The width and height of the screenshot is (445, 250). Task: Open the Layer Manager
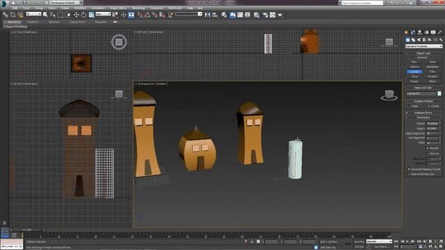pyautogui.click(x=224, y=15)
